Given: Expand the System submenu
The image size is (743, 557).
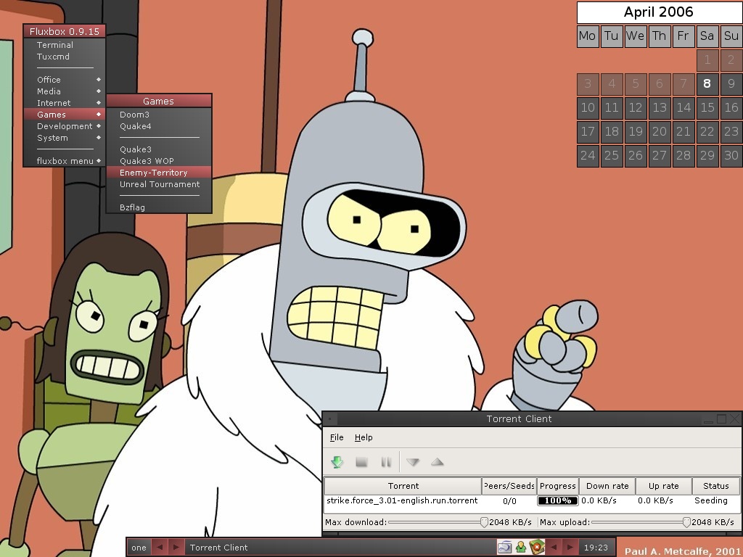Looking at the screenshot, I should [x=64, y=138].
